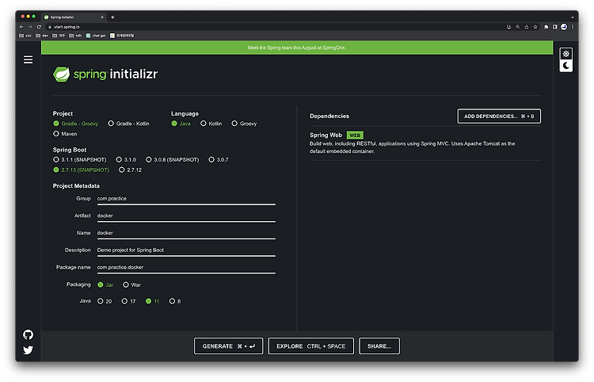Click the Add Dependencies button
The width and height of the screenshot is (594, 382).
tap(499, 116)
